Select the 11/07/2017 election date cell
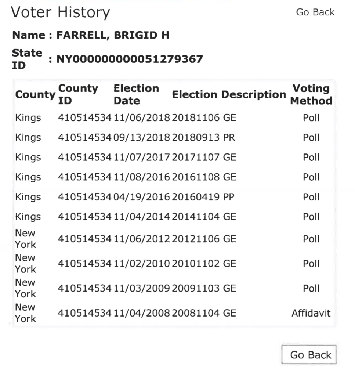This screenshot has height=376, width=355. click(142, 158)
